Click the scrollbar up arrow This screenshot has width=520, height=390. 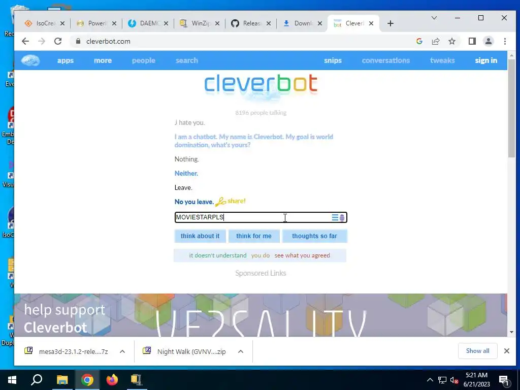tap(511, 55)
